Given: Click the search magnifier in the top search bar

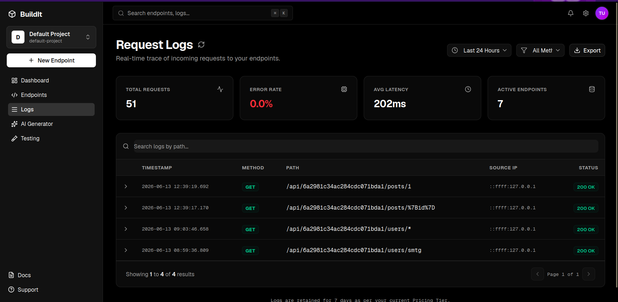Looking at the screenshot, I should click(x=121, y=13).
